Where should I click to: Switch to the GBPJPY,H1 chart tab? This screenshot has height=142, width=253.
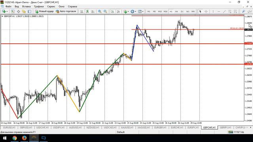click(226, 127)
